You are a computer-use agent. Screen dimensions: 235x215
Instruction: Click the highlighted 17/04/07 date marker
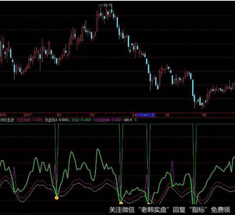pos(146,115)
